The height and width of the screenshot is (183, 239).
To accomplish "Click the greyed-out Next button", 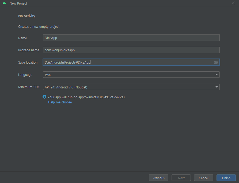I will 181,178.
